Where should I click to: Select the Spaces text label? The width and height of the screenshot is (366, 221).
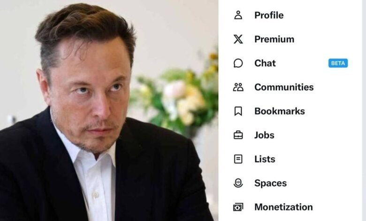(x=270, y=183)
